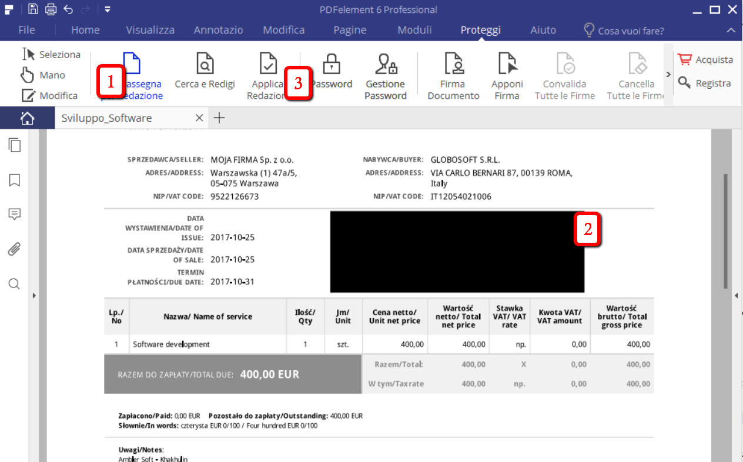Screen dimensions: 743x462
Task: Open the bookmarks panel
Action: (x=15, y=180)
